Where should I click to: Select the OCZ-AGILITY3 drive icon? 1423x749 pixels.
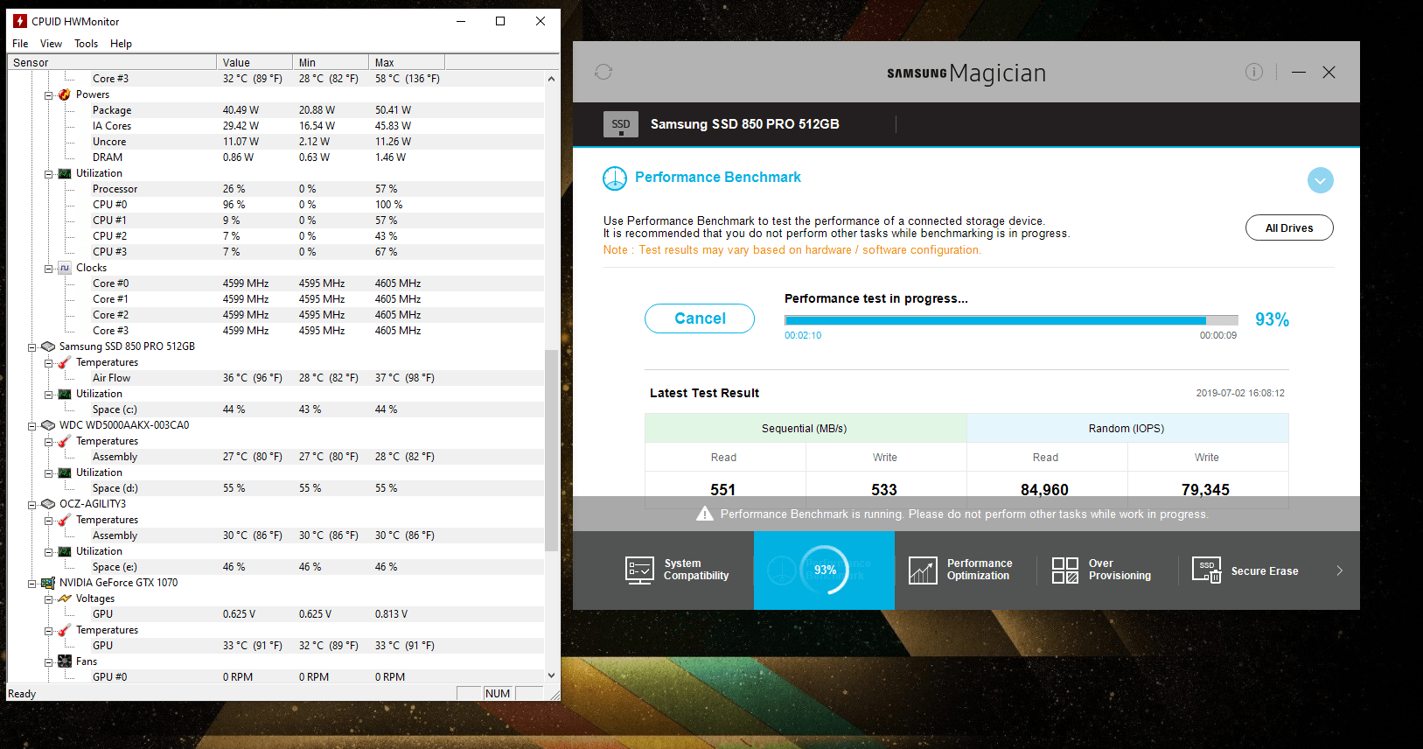48,504
